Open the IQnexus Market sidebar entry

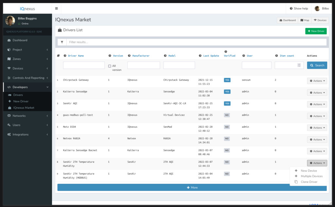click(x=24, y=107)
